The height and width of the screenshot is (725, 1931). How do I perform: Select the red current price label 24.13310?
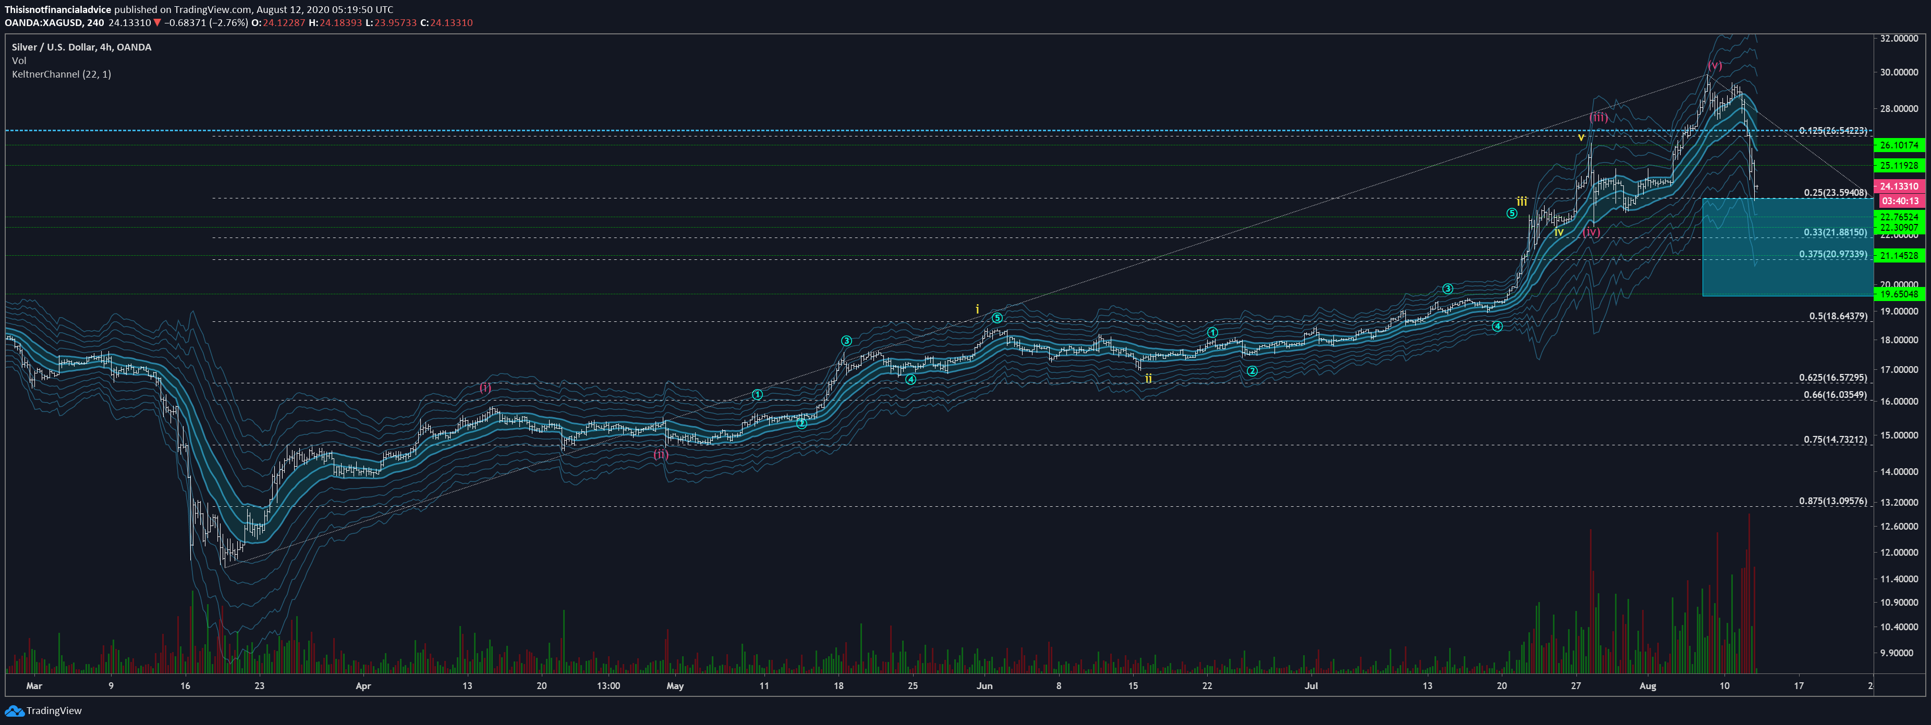click(1899, 186)
